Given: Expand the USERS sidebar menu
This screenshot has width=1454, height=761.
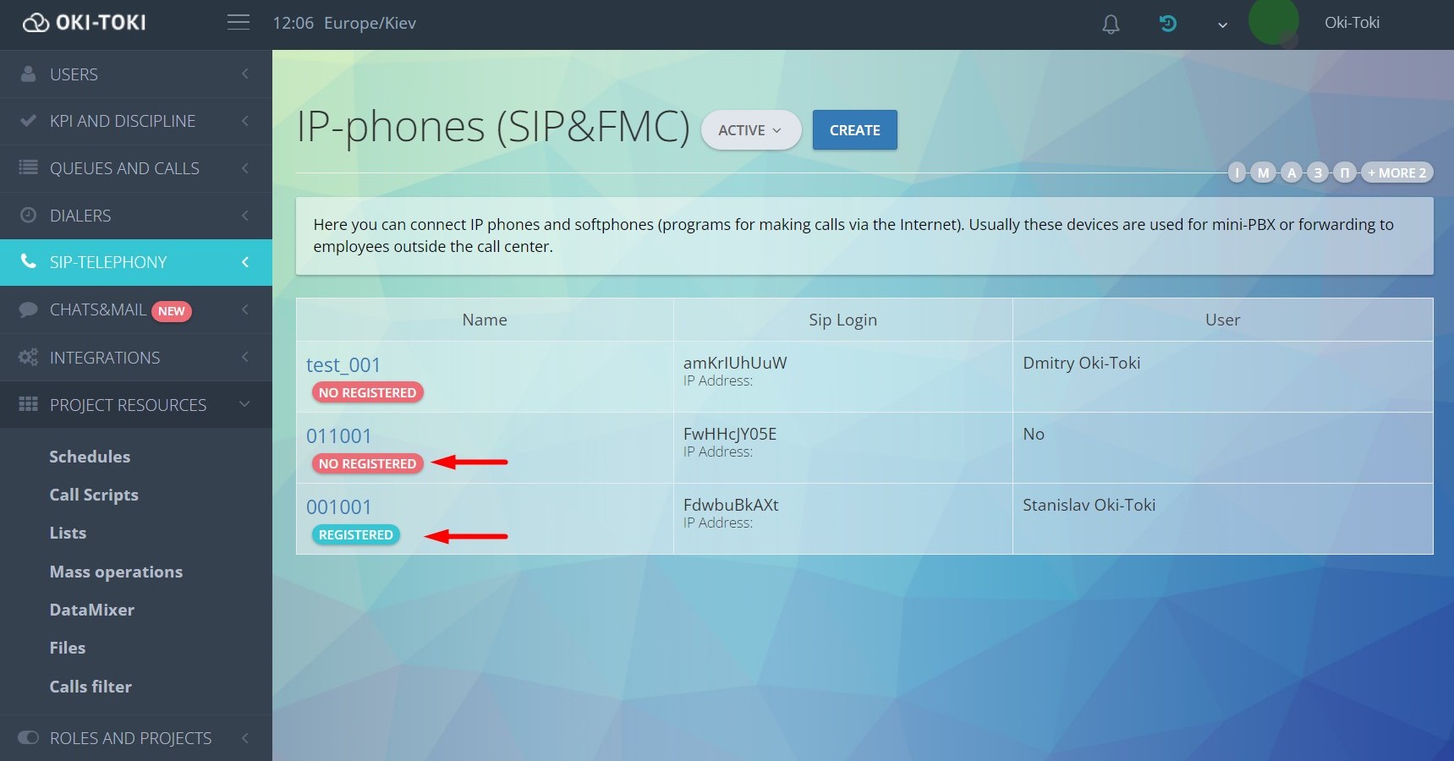Looking at the screenshot, I should click(x=135, y=74).
